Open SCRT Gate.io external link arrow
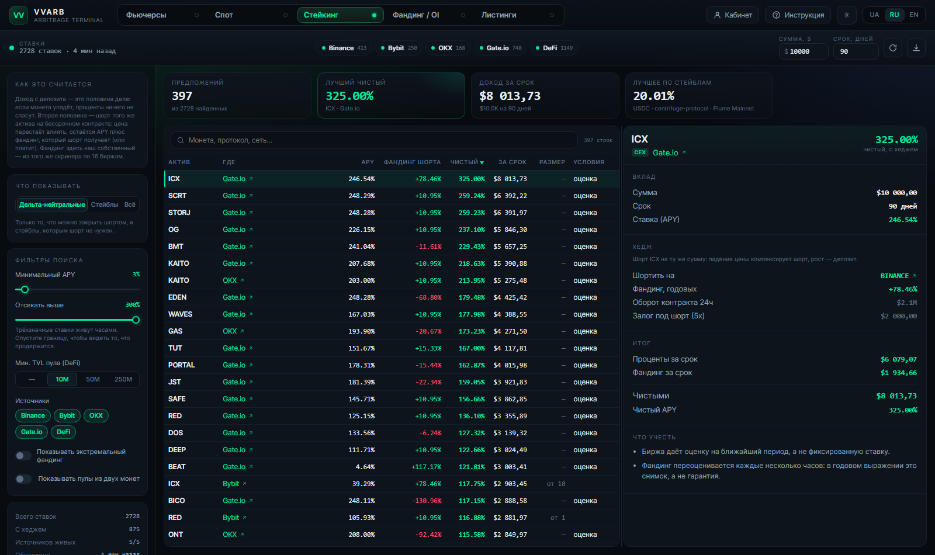Viewport: 935px width, 555px height. 251,196
